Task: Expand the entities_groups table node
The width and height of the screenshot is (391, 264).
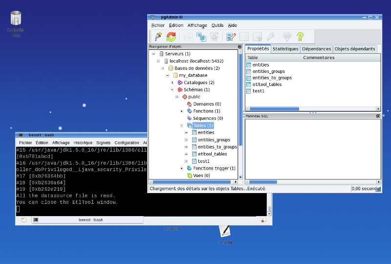Action: (186, 140)
